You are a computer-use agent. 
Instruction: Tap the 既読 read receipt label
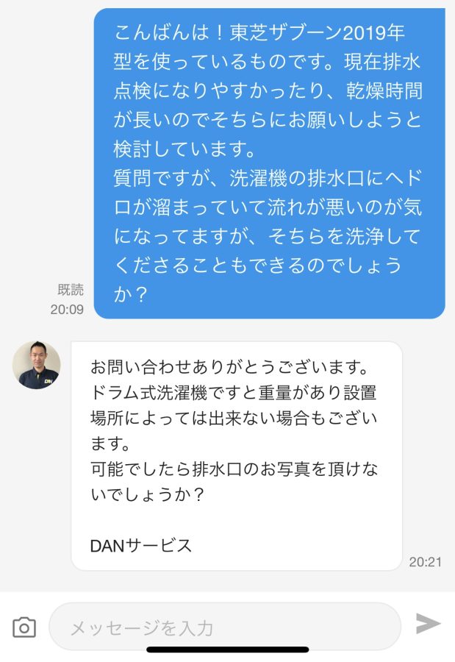pyautogui.click(x=71, y=290)
